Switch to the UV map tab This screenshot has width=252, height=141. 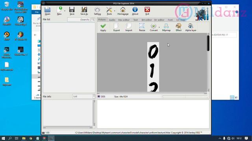181,20
